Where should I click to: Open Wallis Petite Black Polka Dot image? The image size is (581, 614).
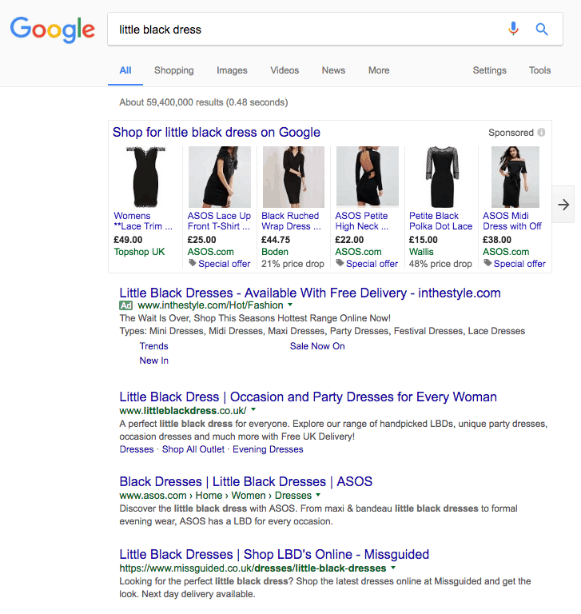(442, 177)
